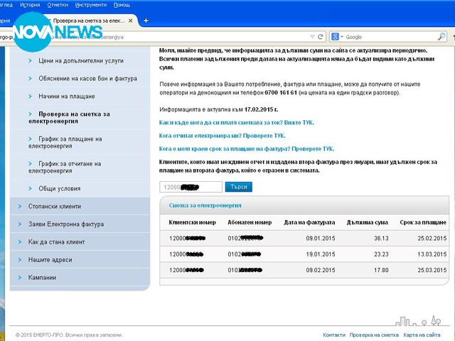Click the client number input field
The image size is (455, 341).
(191, 187)
